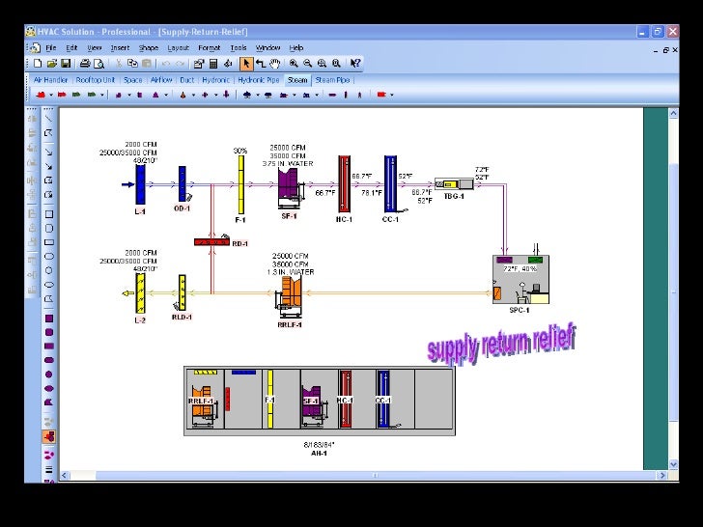The image size is (703, 527).
Task: Click the purple triangle icon in the Steam toolbar
Action: pyautogui.click(x=156, y=95)
